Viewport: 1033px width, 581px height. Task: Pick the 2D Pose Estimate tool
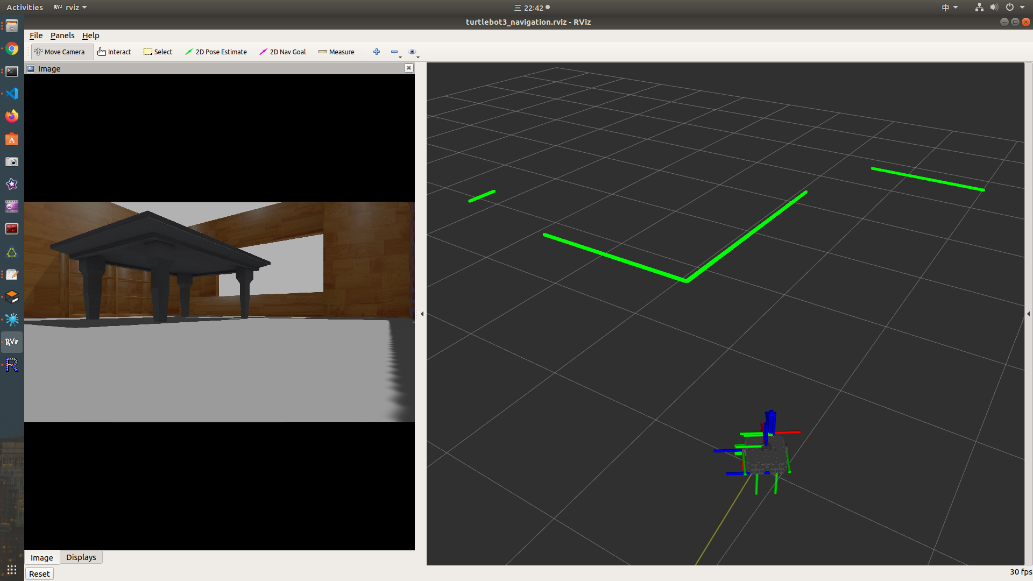click(216, 52)
